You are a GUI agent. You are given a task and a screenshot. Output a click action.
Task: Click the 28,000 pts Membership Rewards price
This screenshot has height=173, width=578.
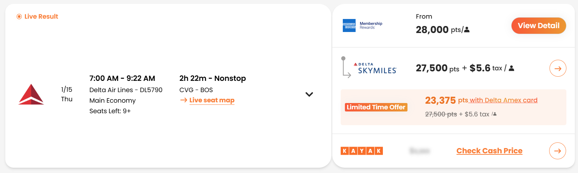(x=442, y=30)
